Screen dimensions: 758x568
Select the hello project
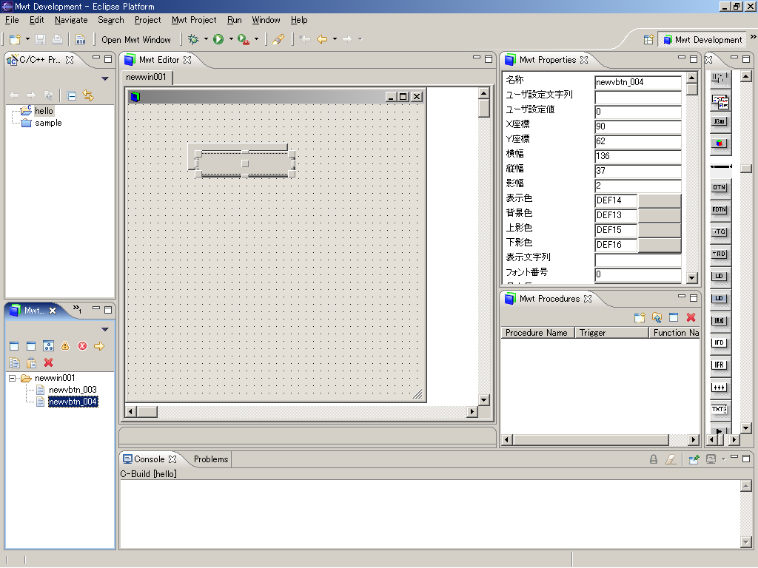[x=44, y=111]
